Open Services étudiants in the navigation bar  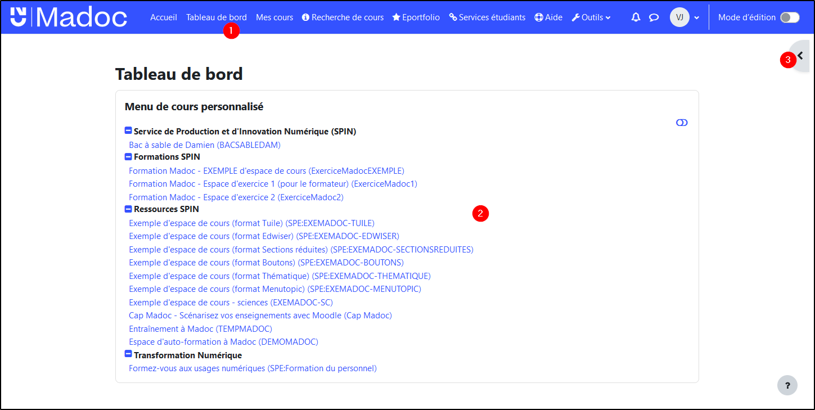[487, 17]
